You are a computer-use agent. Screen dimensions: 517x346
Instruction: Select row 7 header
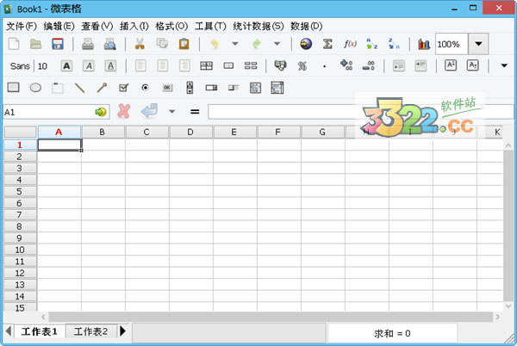(20, 214)
